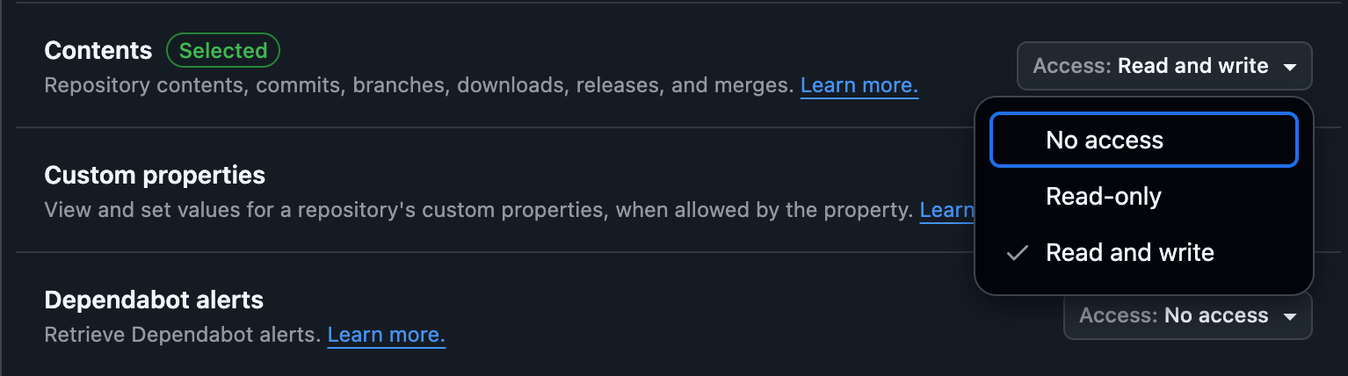Viewport: 1348px width, 376px height.
Task: Click the Dependabot alerts heading
Action: pyautogui.click(x=154, y=300)
